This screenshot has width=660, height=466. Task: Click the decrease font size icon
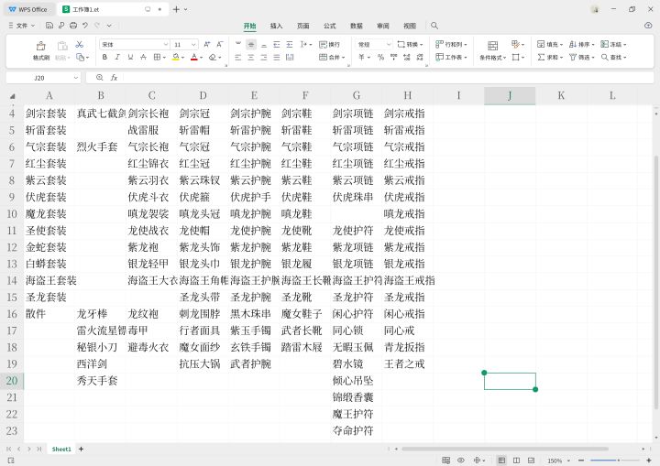[x=220, y=44]
